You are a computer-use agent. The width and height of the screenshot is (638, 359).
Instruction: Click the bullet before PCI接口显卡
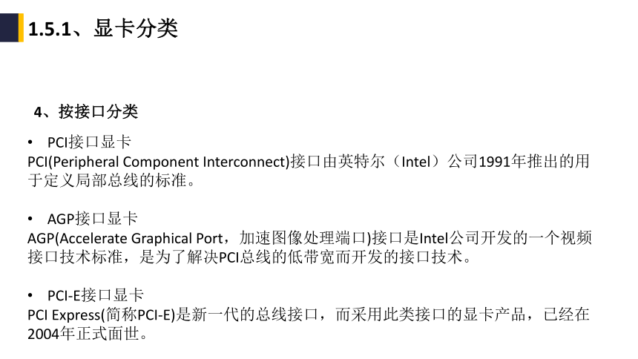30,142
